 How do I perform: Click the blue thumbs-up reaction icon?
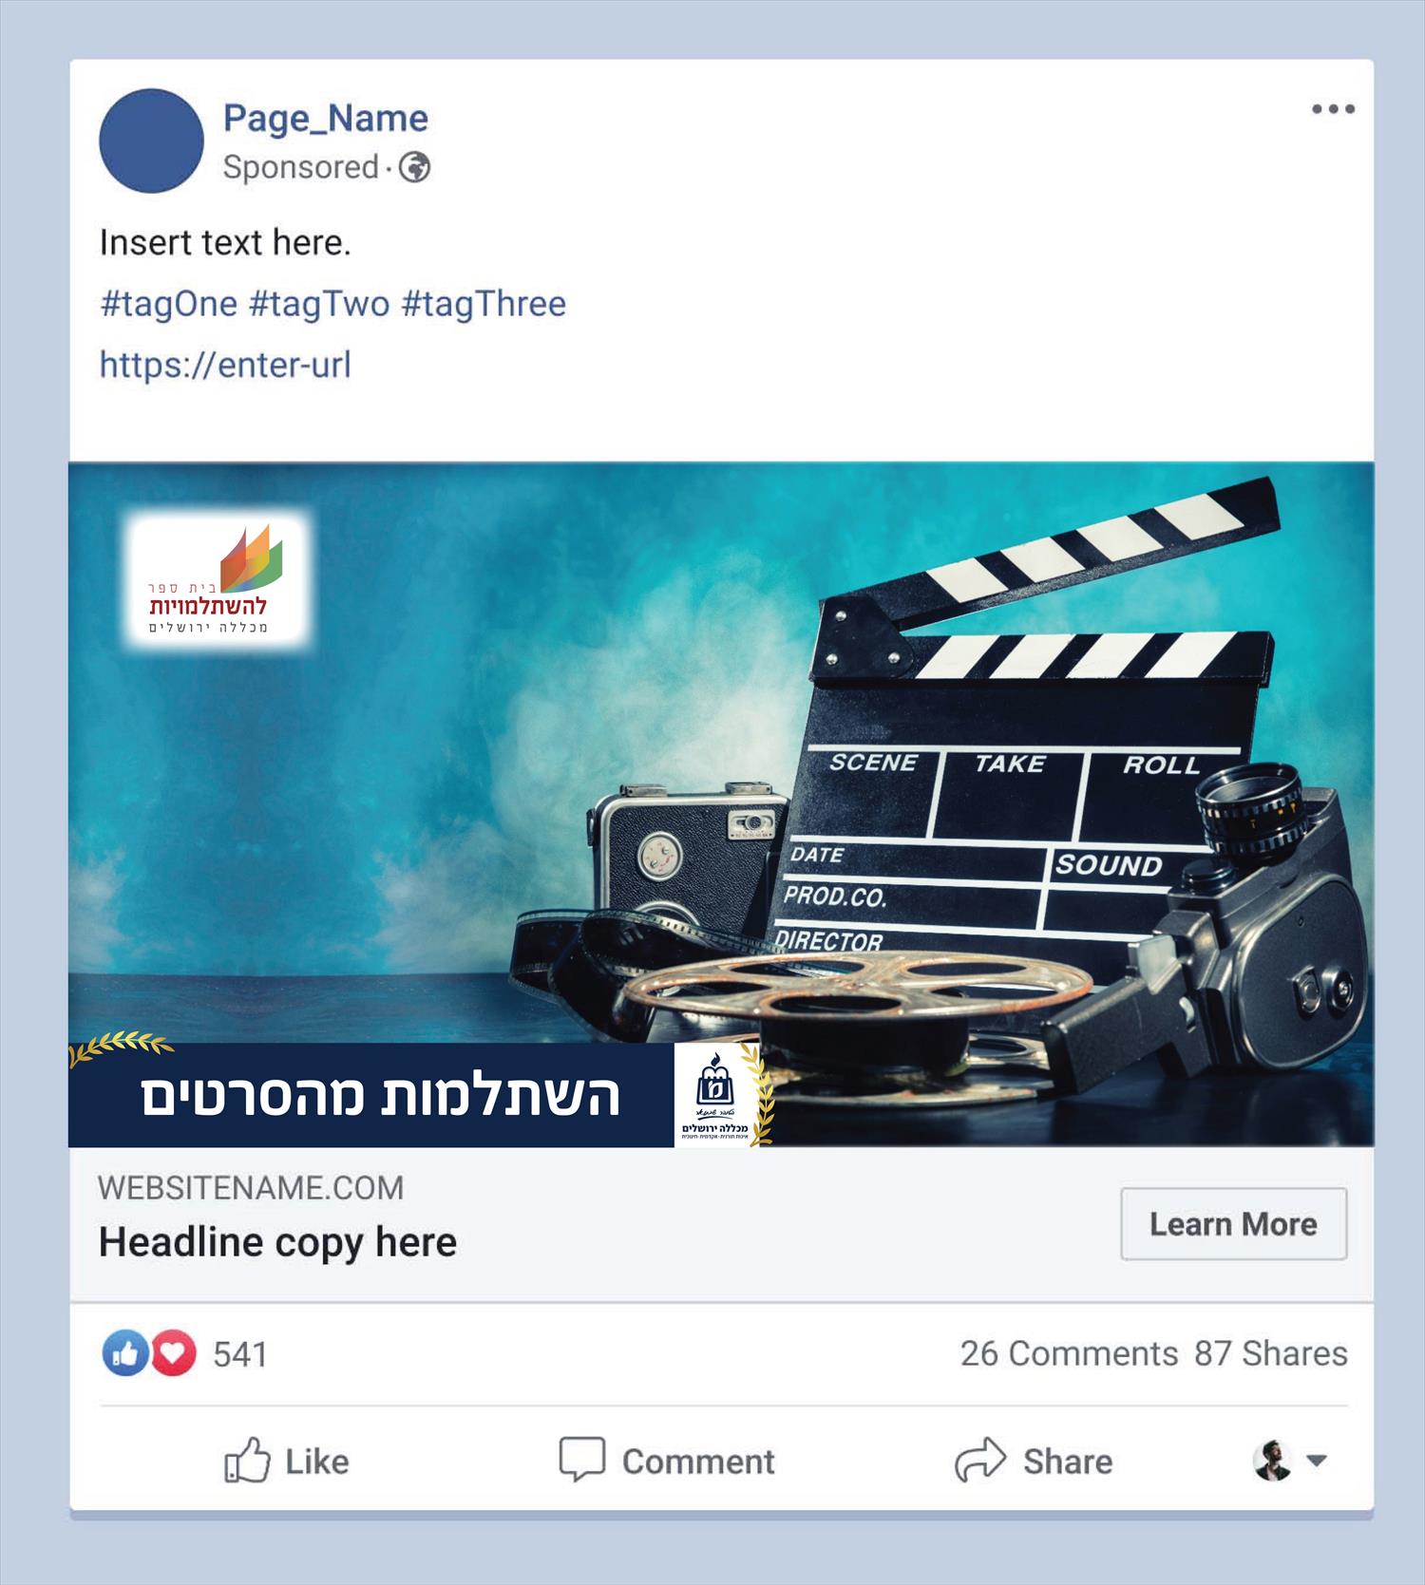tap(125, 1353)
